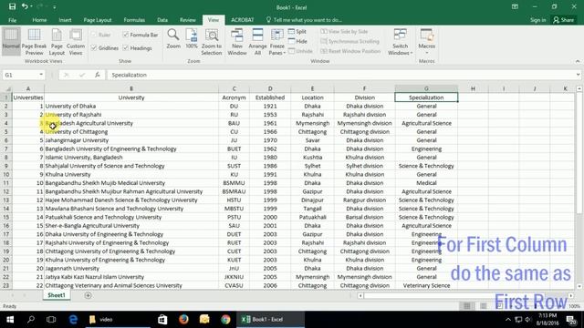
Task: Switch to Normal workbook view
Action: click(11, 41)
